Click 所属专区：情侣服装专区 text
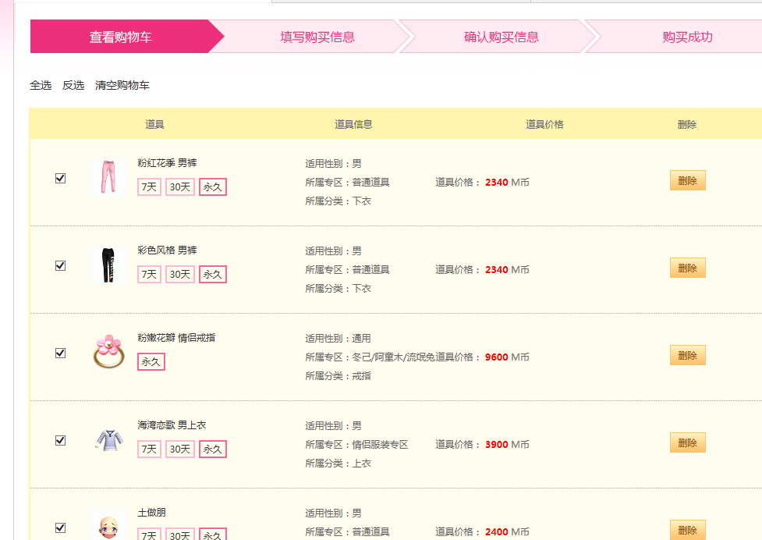 point(356,445)
